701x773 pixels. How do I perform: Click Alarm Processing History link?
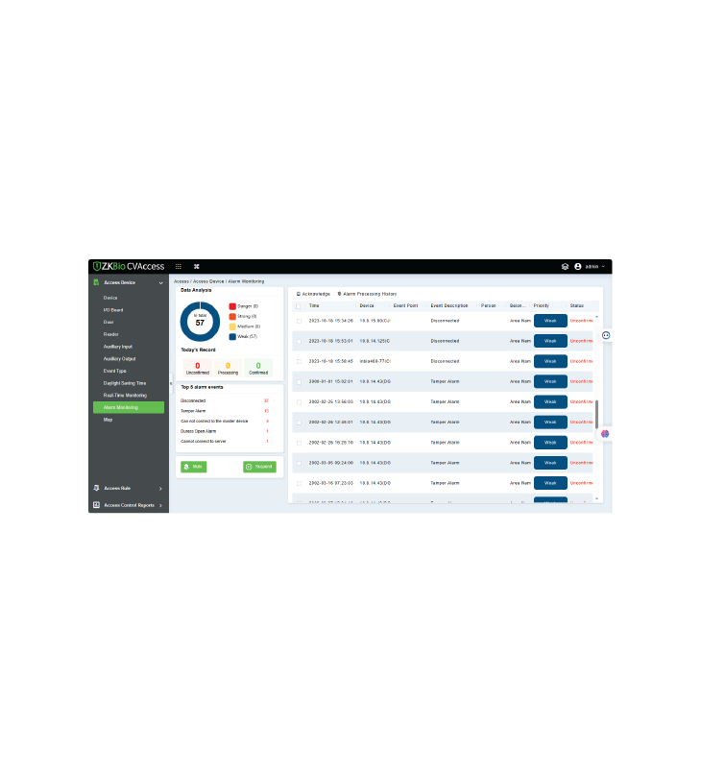click(x=369, y=293)
